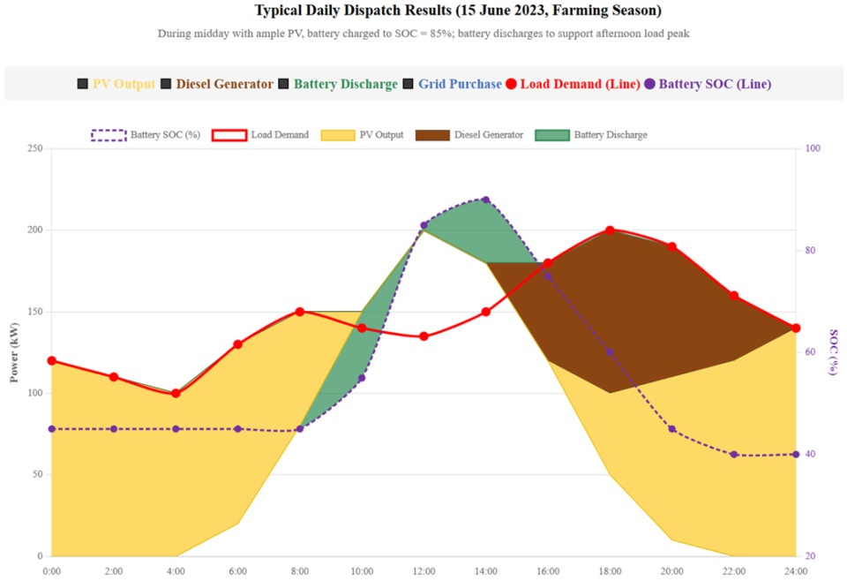Select the yellow 'PV Output' header label
Screen dimensions: 847x581
coord(124,84)
